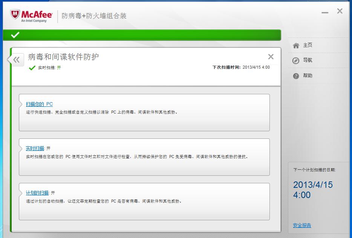Click the compass icon beside 导航
Viewport: 352px width, 238px height.
pos(296,61)
